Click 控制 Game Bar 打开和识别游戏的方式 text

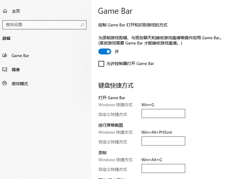[133, 25]
